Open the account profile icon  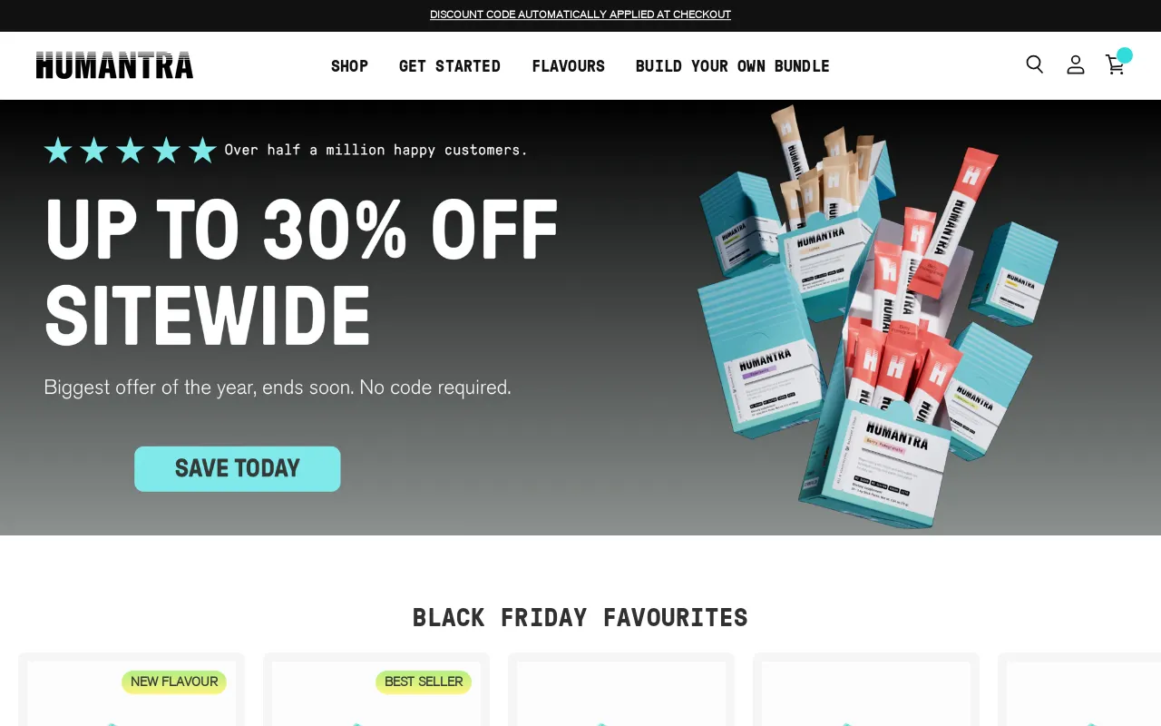1076,64
